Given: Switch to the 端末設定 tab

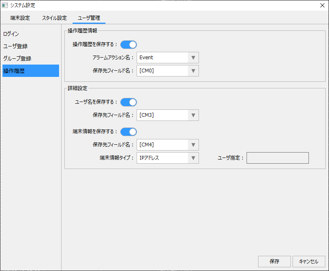Looking at the screenshot, I should (x=20, y=18).
